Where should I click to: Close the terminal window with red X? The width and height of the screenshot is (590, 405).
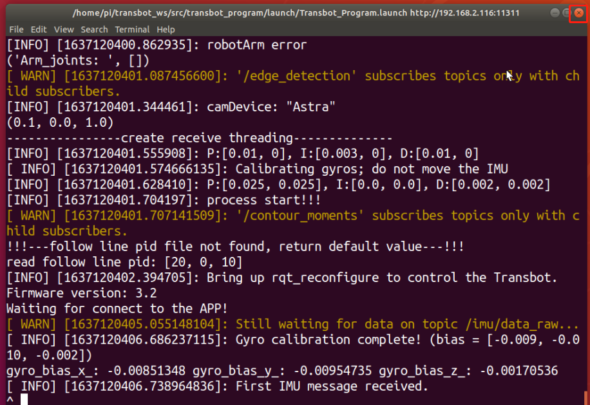(x=578, y=13)
